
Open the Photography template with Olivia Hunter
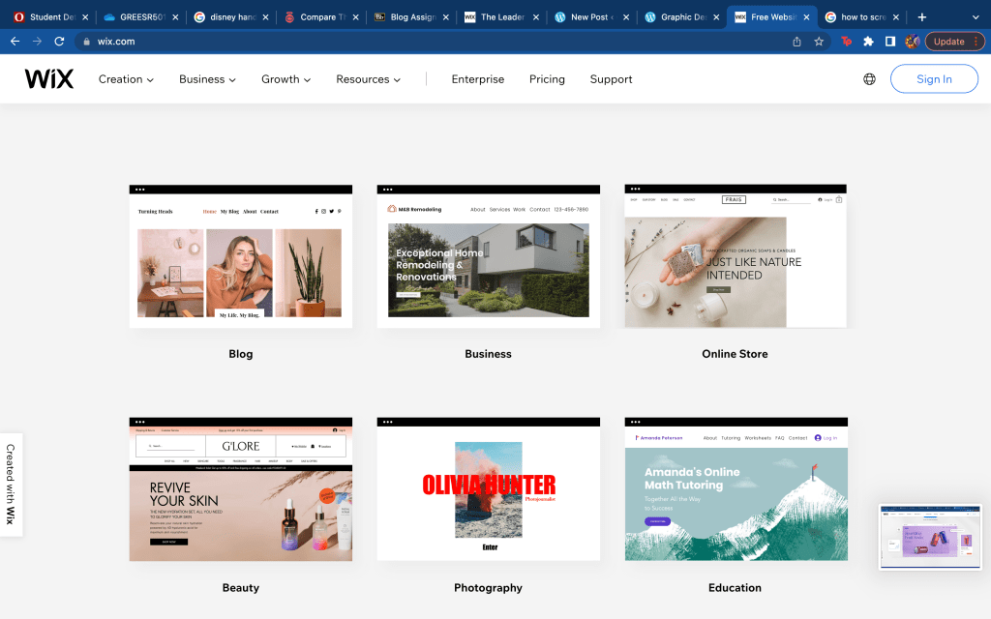[488, 489]
